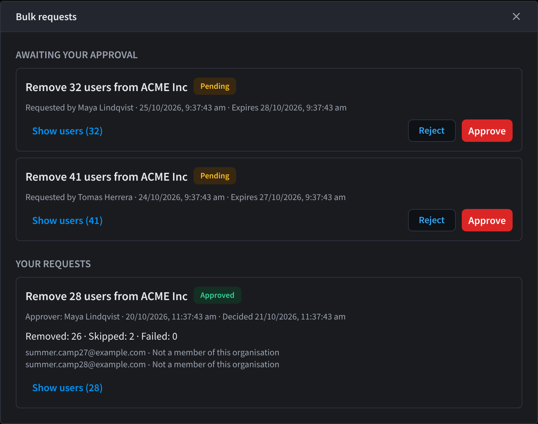The image size is (538, 424).
Task: Expand Show users (28) list
Action: tap(67, 388)
